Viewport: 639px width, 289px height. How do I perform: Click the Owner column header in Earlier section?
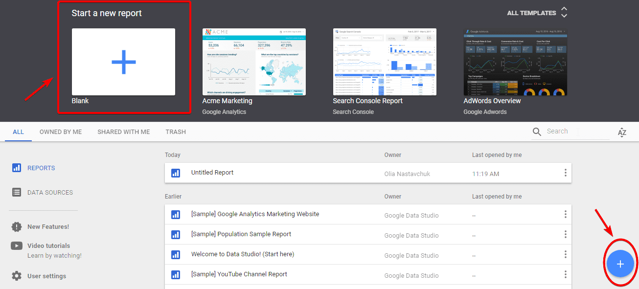pyautogui.click(x=393, y=197)
